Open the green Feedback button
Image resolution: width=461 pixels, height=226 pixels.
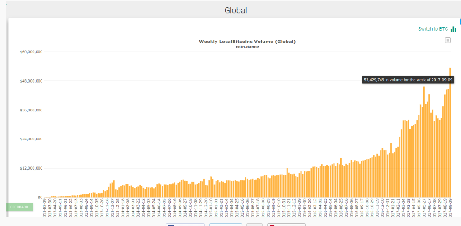tap(19, 207)
